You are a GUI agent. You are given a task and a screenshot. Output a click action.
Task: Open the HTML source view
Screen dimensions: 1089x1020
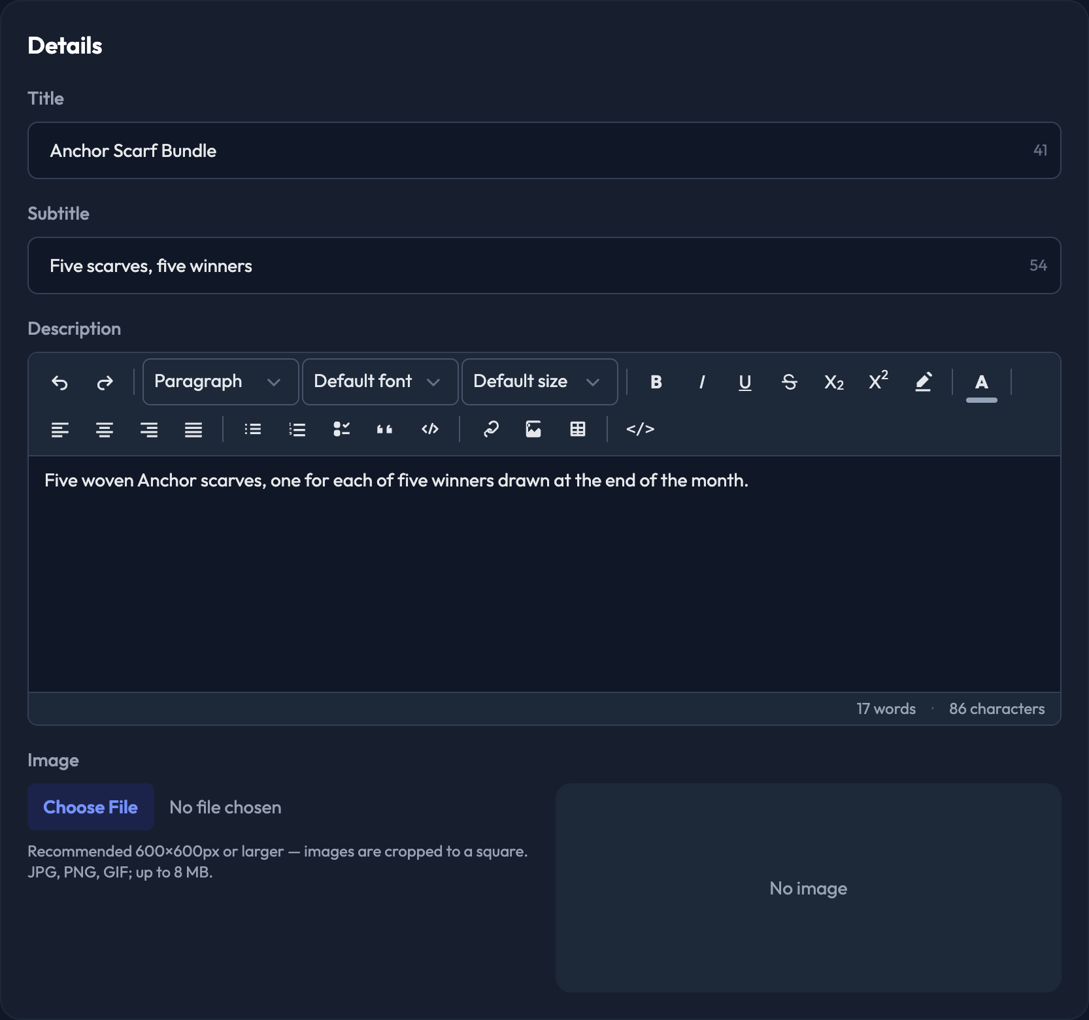tap(640, 429)
